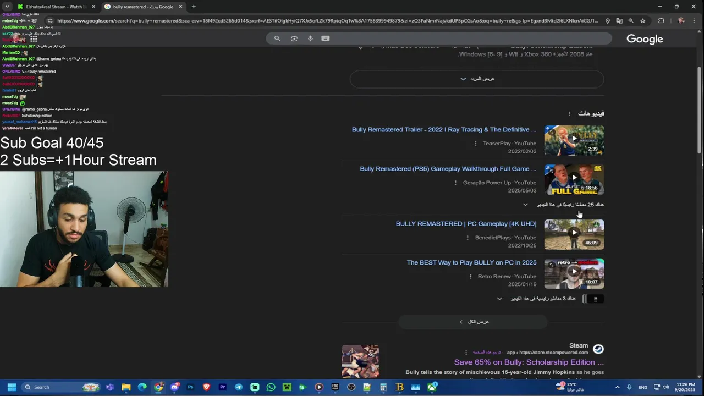Open Google Lens image search
Viewport: 704px width, 396px height.
(x=294, y=38)
